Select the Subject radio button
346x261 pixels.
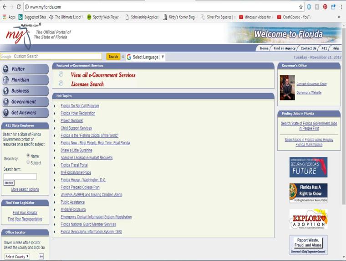pos(28,162)
